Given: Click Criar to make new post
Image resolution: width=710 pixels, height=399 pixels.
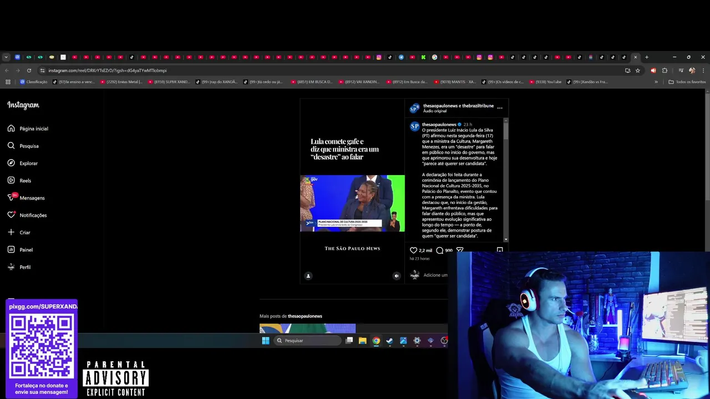Looking at the screenshot, I should pyautogui.click(x=18, y=232).
